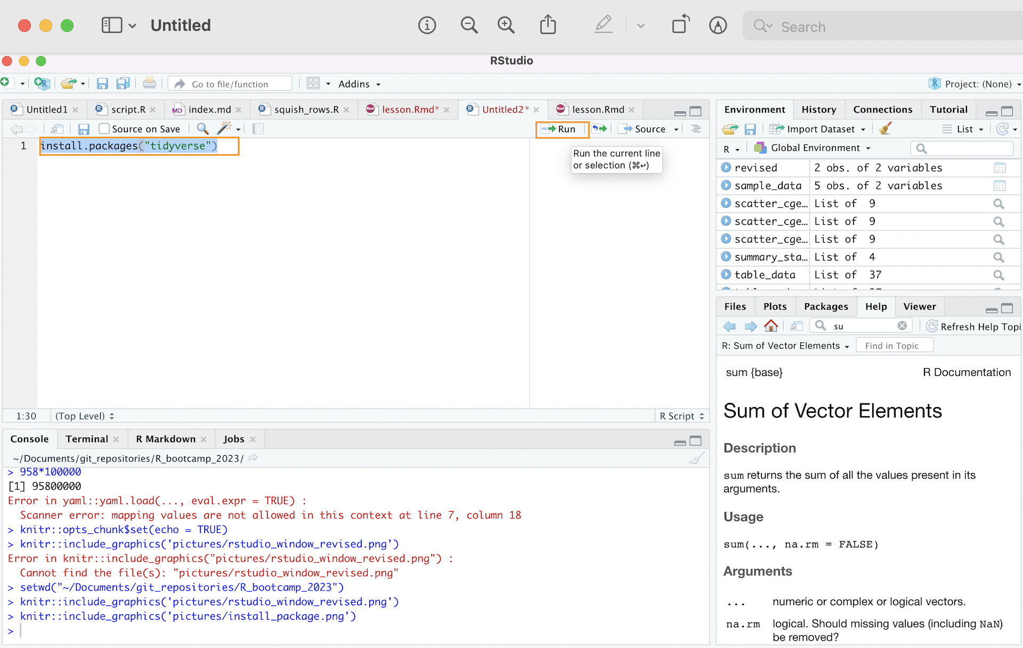Click the Preview info icon

pos(427,25)
